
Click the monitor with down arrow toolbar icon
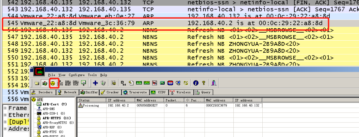coord(84,83)
